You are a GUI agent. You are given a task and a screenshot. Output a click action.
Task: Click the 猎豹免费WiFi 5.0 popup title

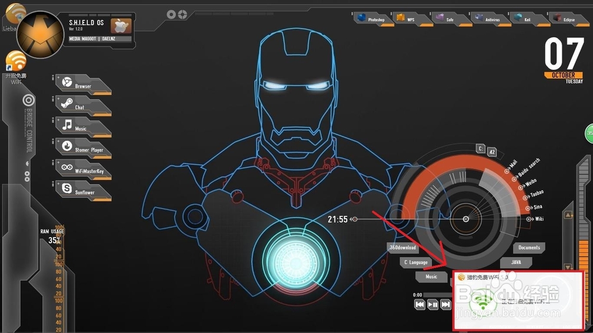tap(487, 277)
